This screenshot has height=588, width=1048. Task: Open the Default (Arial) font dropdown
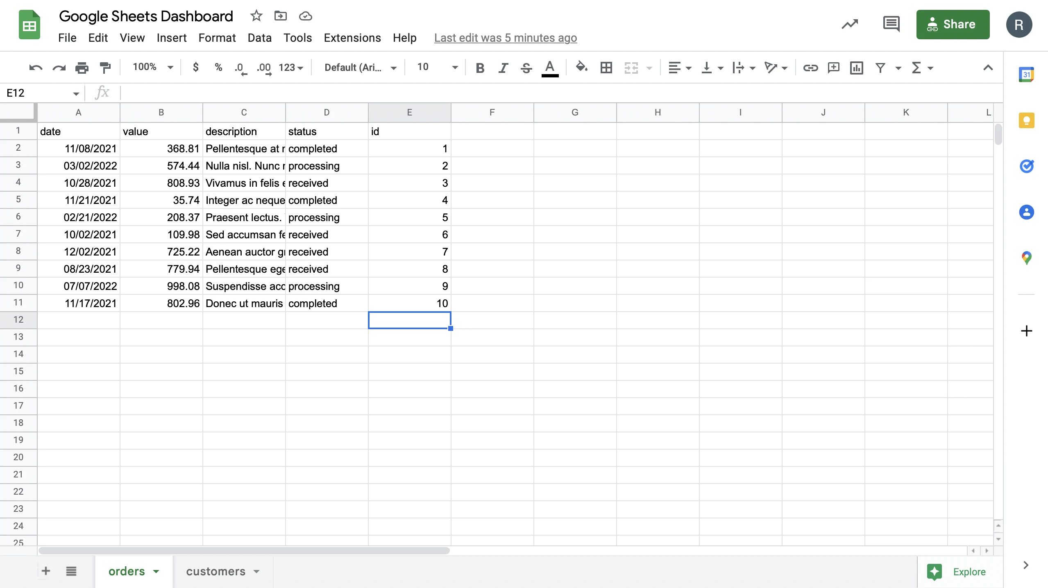[360, 68]
